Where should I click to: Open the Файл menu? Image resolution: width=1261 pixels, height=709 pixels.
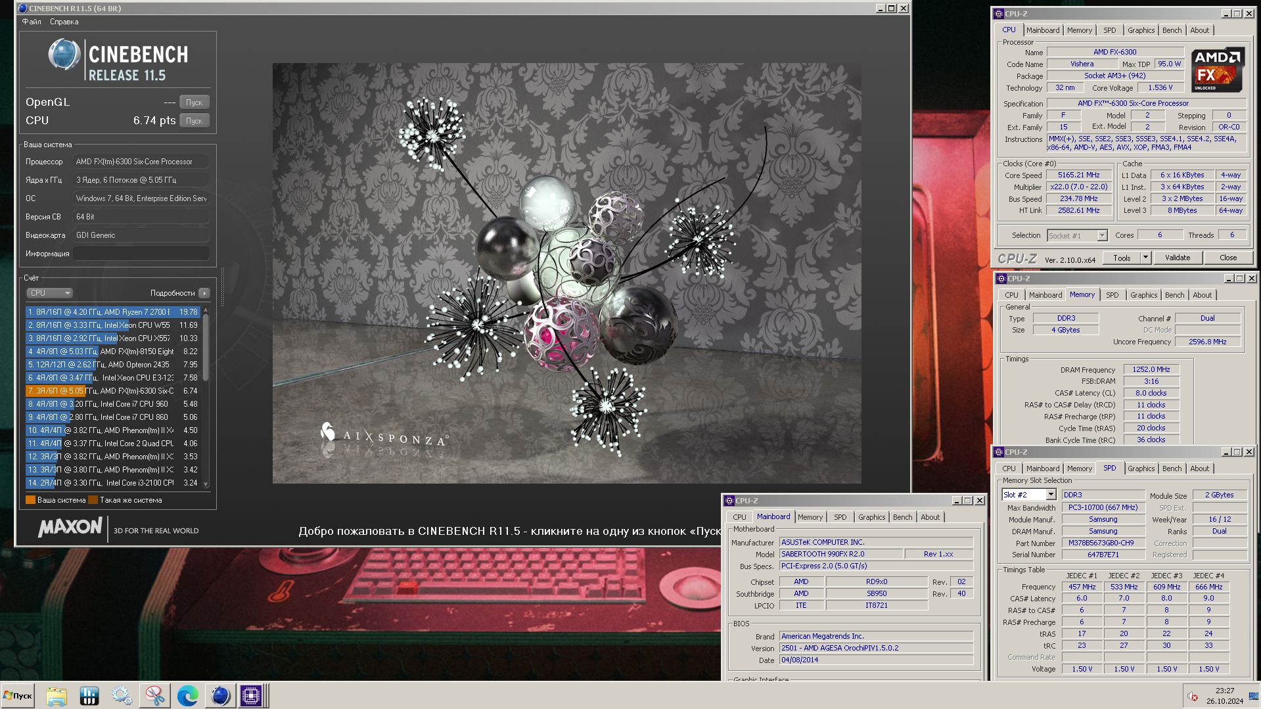pyautogui.click(x=32, y=22)
